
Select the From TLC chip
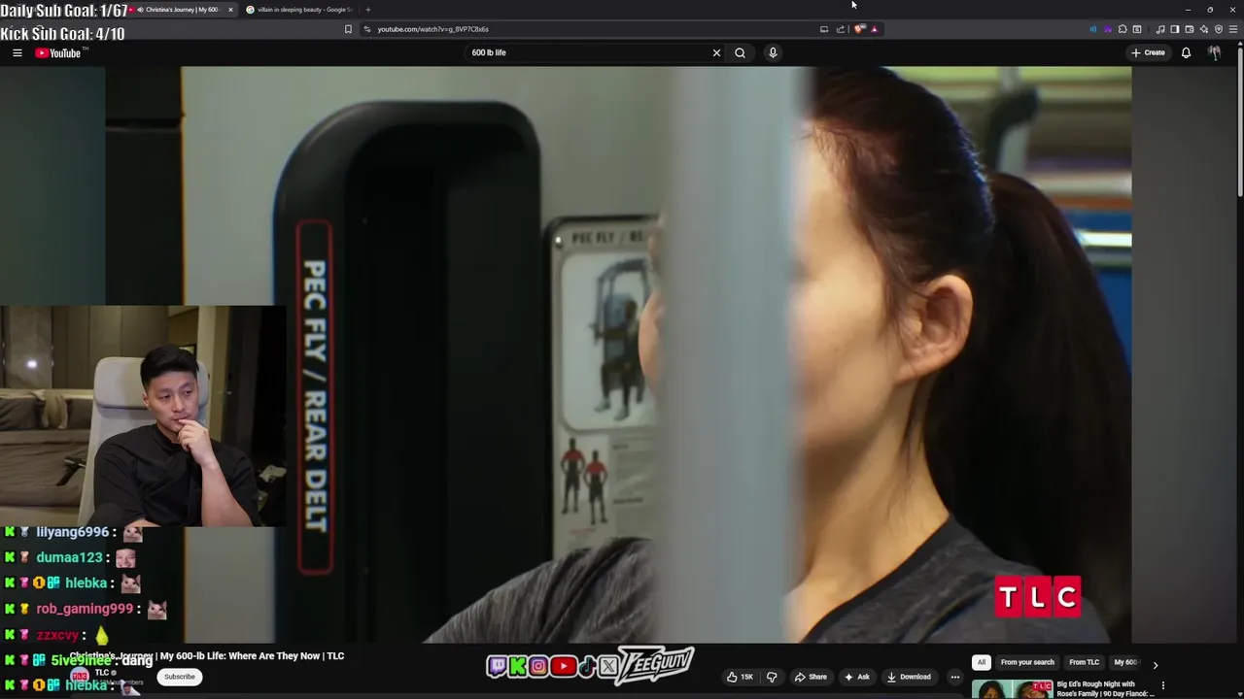pos(1085,662)
